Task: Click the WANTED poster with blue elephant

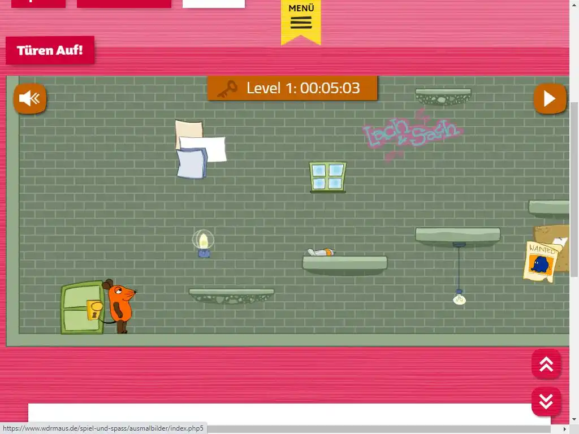Action: (541, 261)
